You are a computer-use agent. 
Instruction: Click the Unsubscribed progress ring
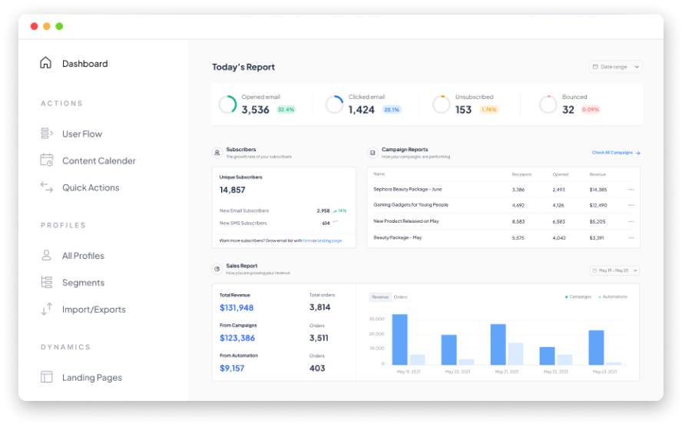pos(442,104)
